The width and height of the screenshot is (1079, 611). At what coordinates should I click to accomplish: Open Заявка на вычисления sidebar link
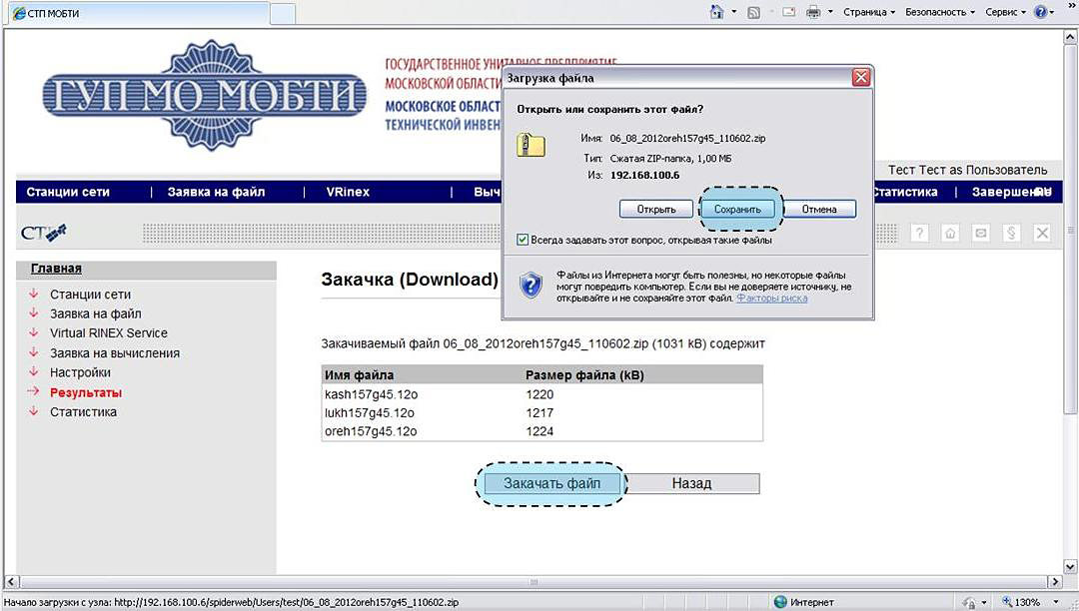pos(115,353)
